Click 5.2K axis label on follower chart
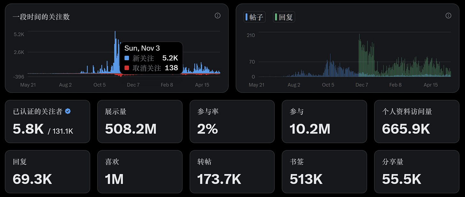 19,34
